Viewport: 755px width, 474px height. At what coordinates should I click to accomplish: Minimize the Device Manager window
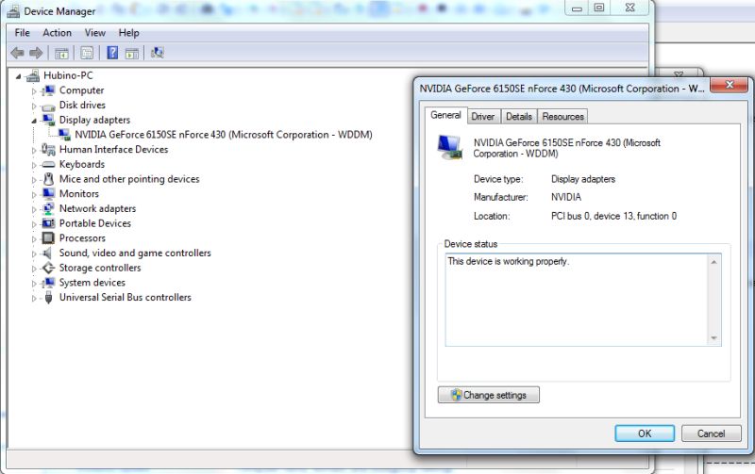tap(577, 8)
